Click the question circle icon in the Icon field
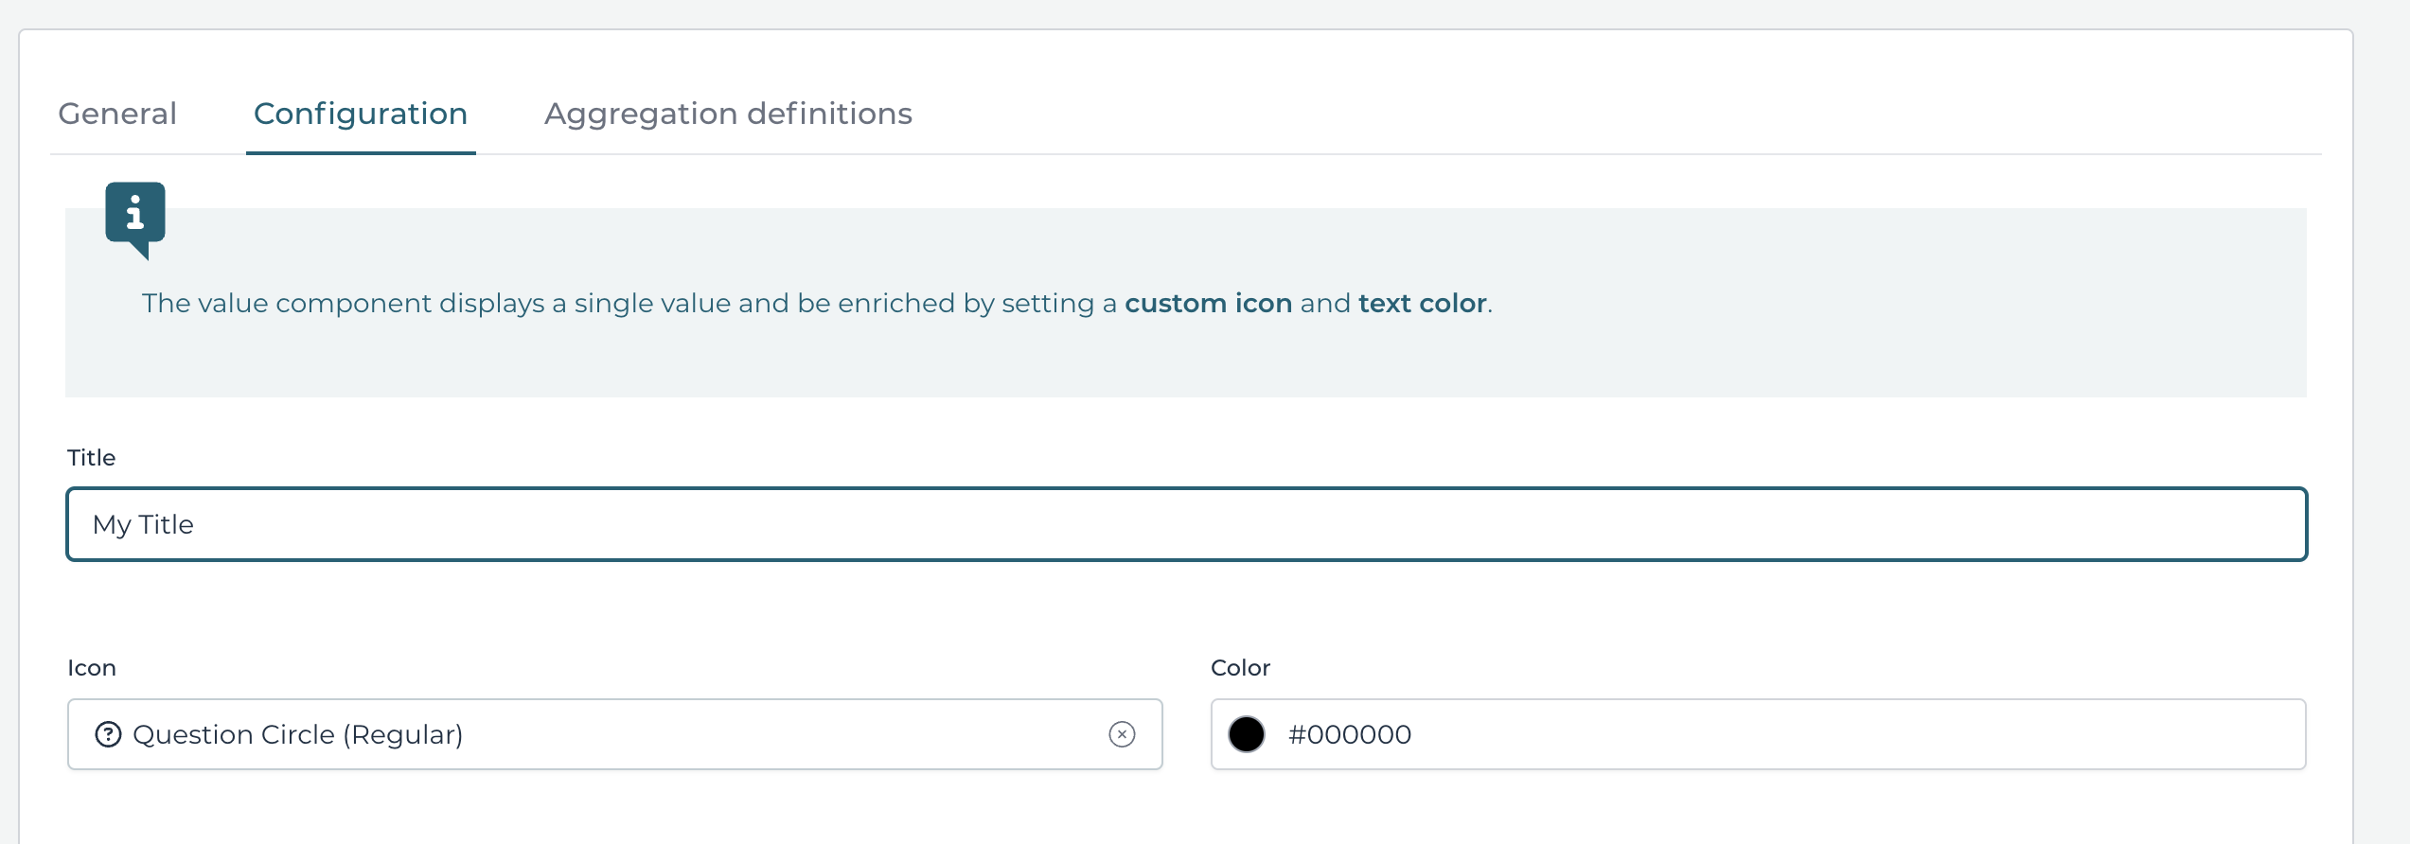This screenshot has width=2410, height=844. [x=109, y=733]
